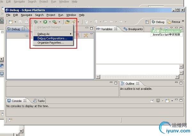Open Display Selected Console dropdown arrow
Screen dimensions: 192x136
tap(163, 101)
